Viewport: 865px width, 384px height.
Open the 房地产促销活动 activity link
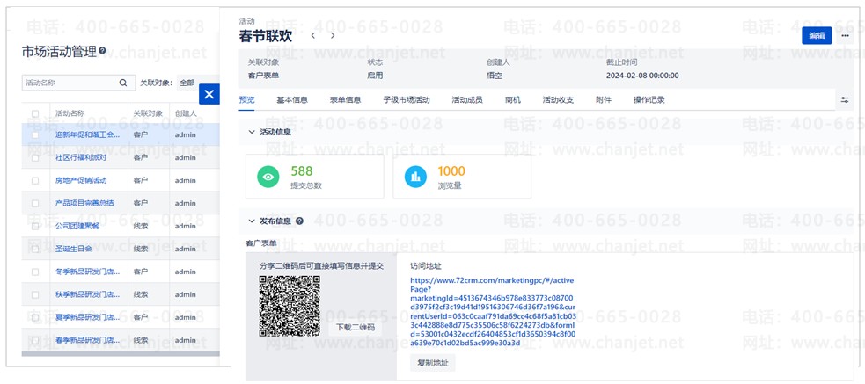[81, 180]
